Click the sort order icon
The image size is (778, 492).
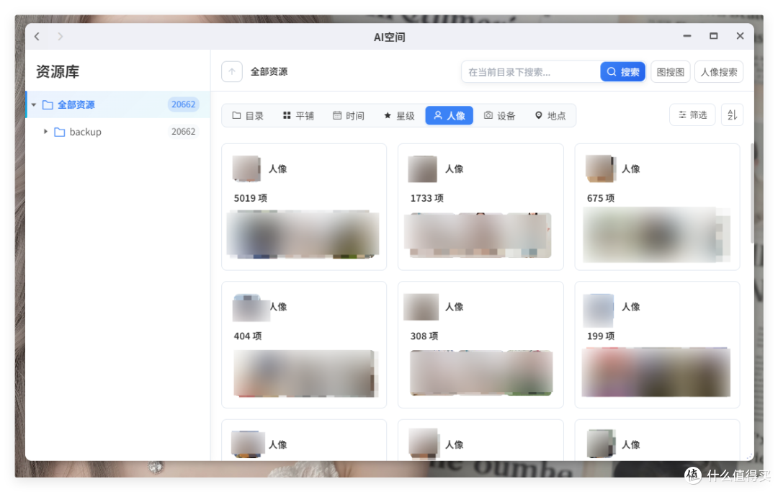pyautogui.click(x=732, y=115)
